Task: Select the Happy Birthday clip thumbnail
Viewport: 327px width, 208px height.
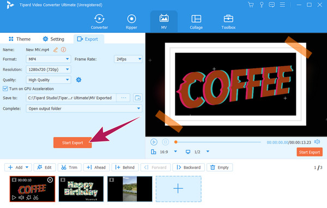Action: pos(81,189)
